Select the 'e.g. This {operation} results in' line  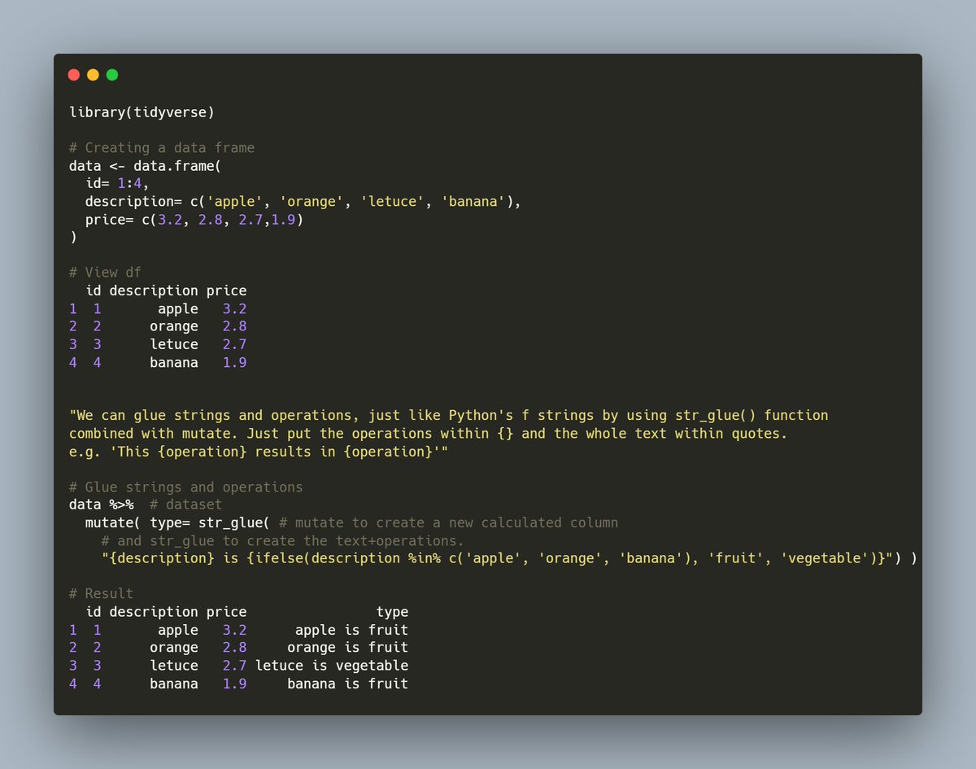tap(259, 452)
